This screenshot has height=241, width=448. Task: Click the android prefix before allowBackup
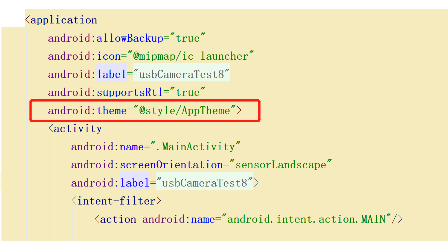(x=69, y=38)
